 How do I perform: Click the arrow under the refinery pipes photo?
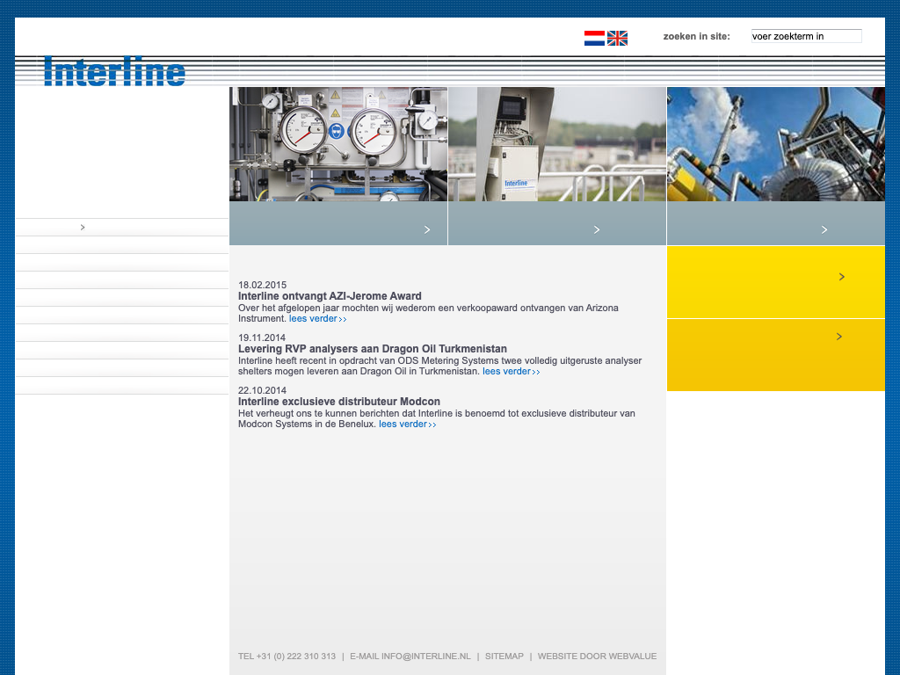[824, 229]
